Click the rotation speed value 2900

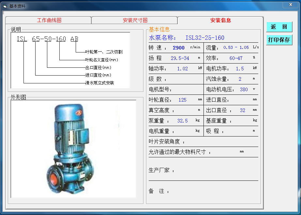(x=178, y=48)
